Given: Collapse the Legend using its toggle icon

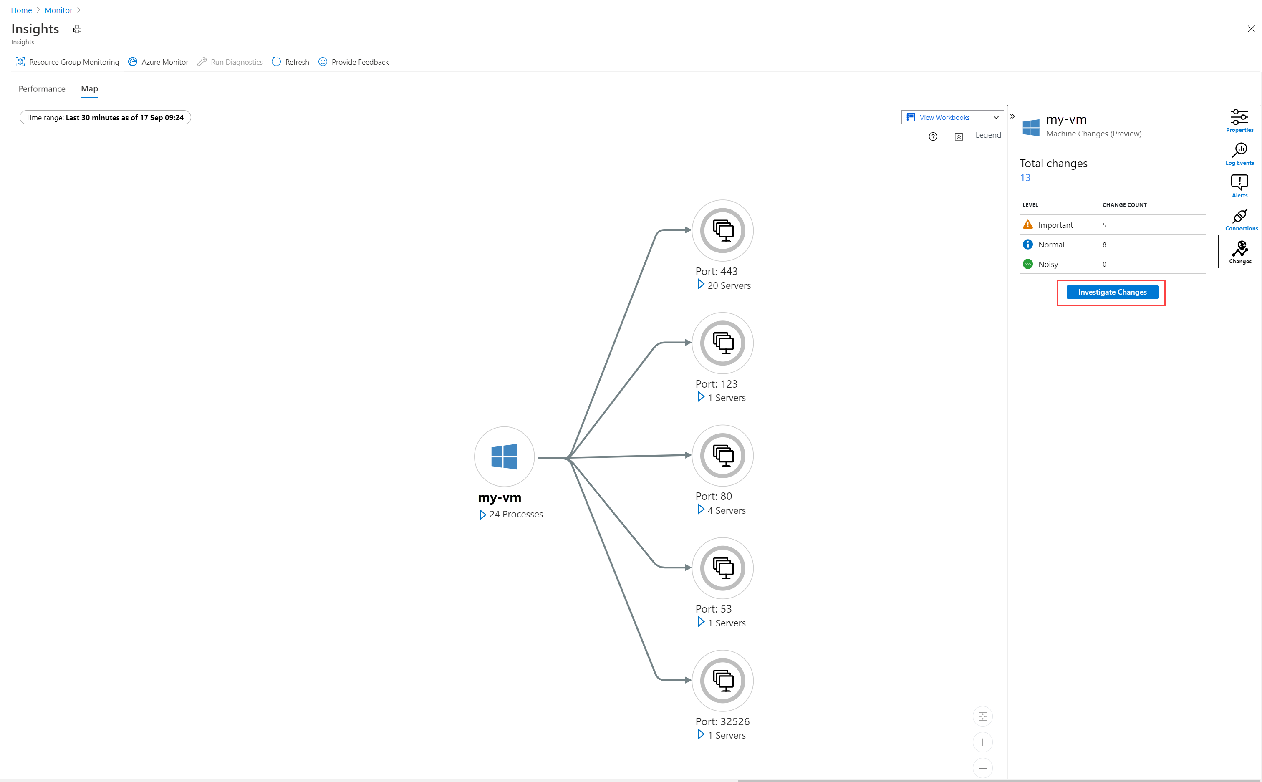Looking at the screenshot, I should pyautogui.click(x=959, y=136).
